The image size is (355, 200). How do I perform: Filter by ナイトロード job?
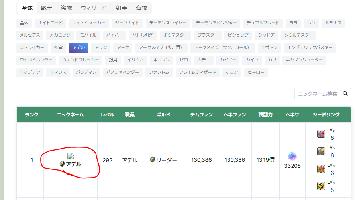50,23
